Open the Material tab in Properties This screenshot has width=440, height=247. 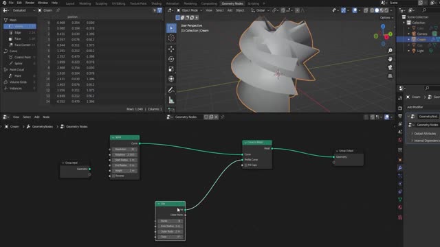click(400, 207)
